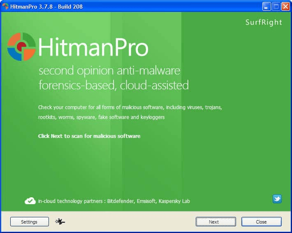
Task: Click the 'rootkits, worms, spyware' text line
Action: [101, 117]
